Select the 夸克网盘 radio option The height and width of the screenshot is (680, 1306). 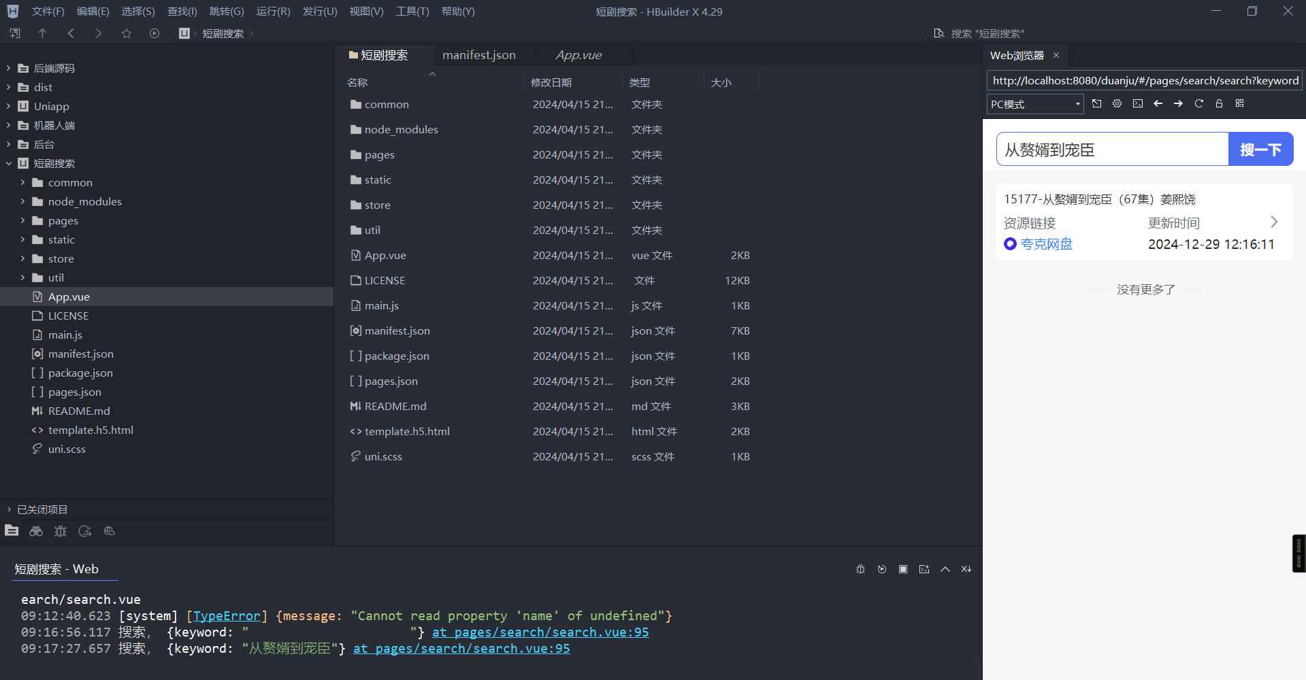coord(1011,244)
